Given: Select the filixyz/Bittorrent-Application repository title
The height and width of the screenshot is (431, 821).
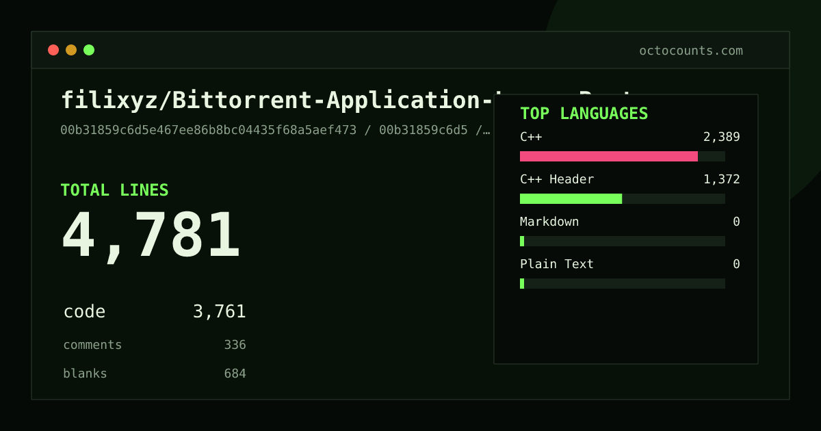Looking at the screenshot, I should [x=277, y=101].
